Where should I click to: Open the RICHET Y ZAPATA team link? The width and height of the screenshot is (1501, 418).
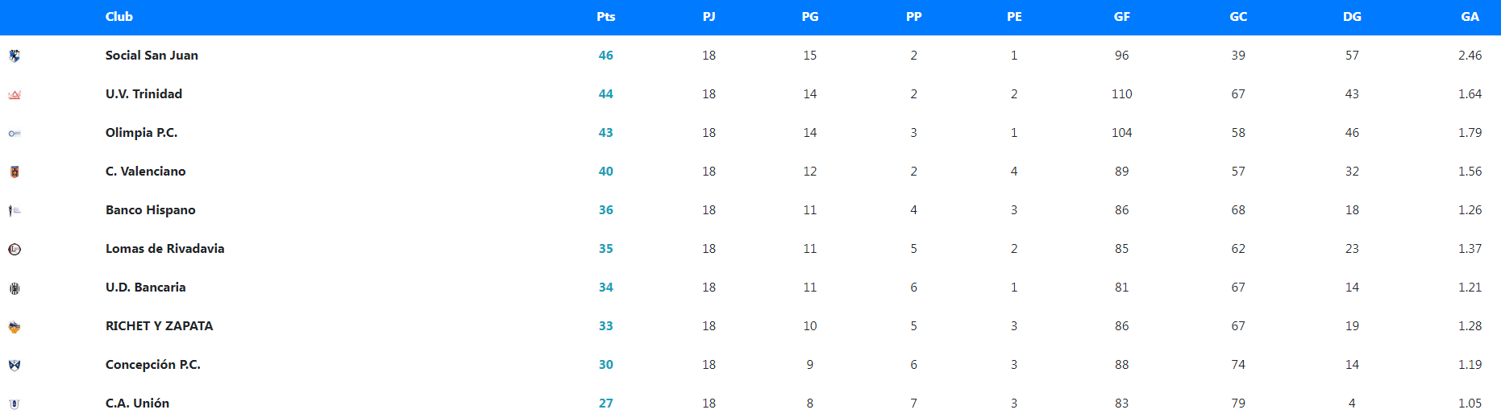(x=159, y=326)
